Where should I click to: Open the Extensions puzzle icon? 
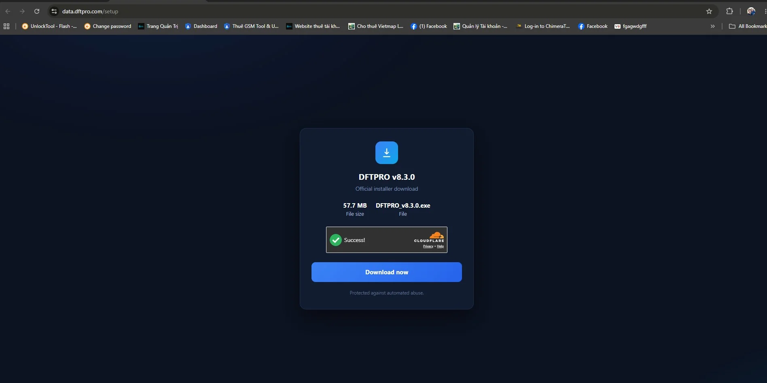(730, 11)
